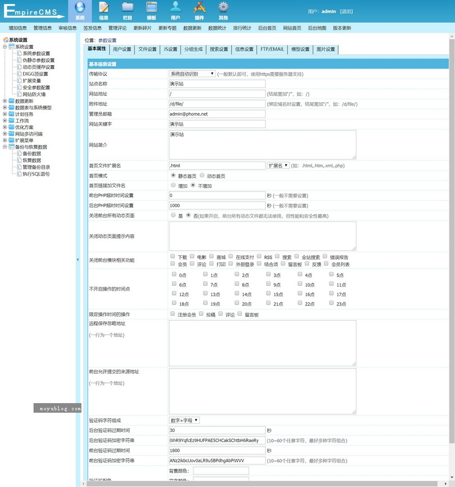Check the 商城 module checkbox

(x=211, y=256)
